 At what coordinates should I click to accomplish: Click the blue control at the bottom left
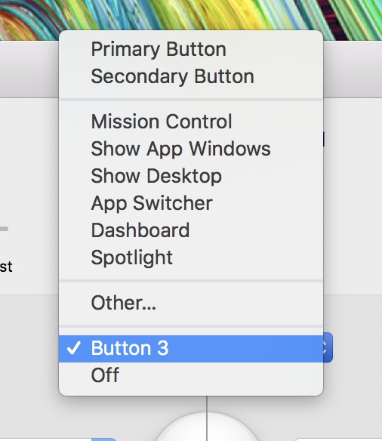[103, 439]
